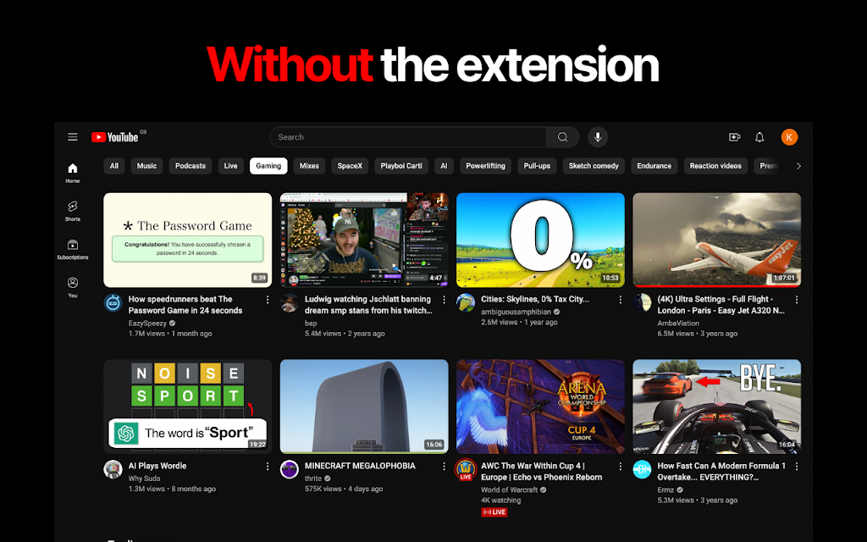
Task: Open The Password Game thumbnail
Action: pyautogui.click(x=187, y=240)
